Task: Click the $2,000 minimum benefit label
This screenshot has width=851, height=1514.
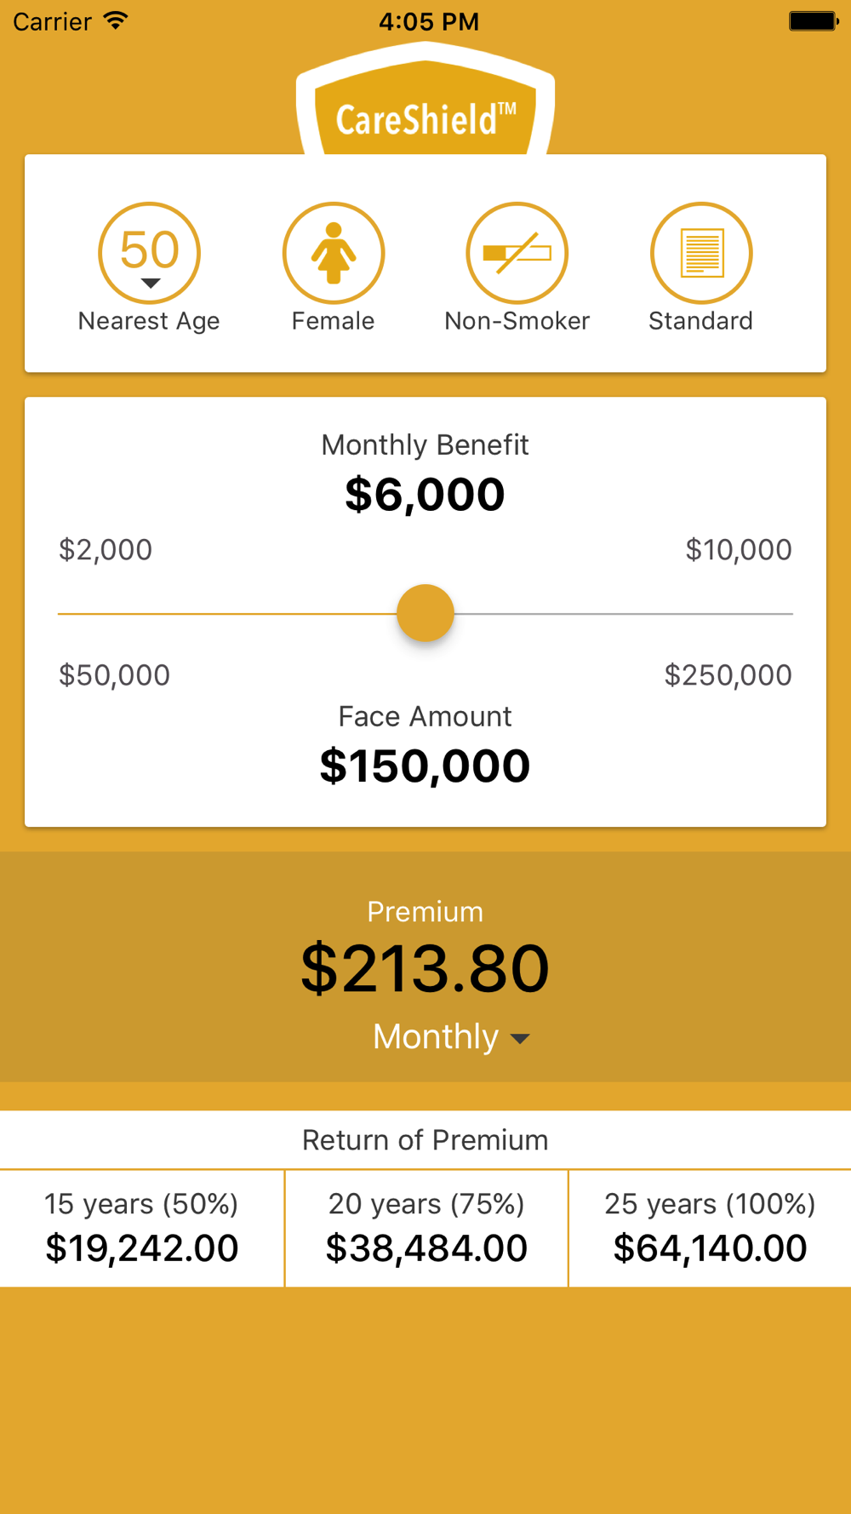Action: 106,550
